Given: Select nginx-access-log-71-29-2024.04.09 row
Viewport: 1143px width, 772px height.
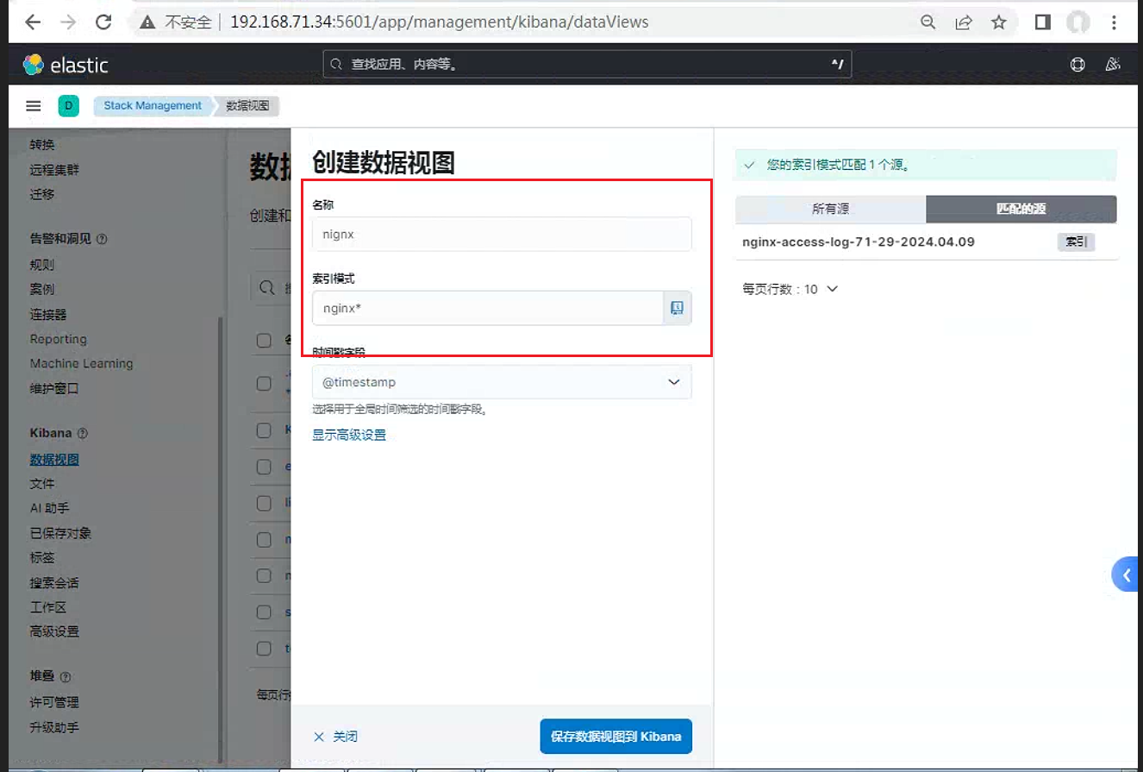Looking at the screenshot, I should coord(926,242).
